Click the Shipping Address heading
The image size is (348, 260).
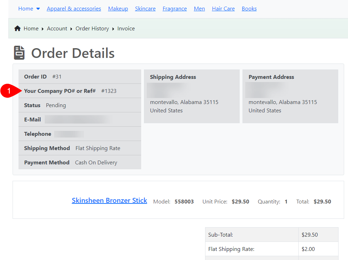click(173, 77)
